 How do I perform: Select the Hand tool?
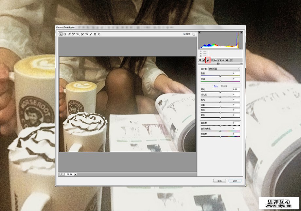tap(65, 34)
